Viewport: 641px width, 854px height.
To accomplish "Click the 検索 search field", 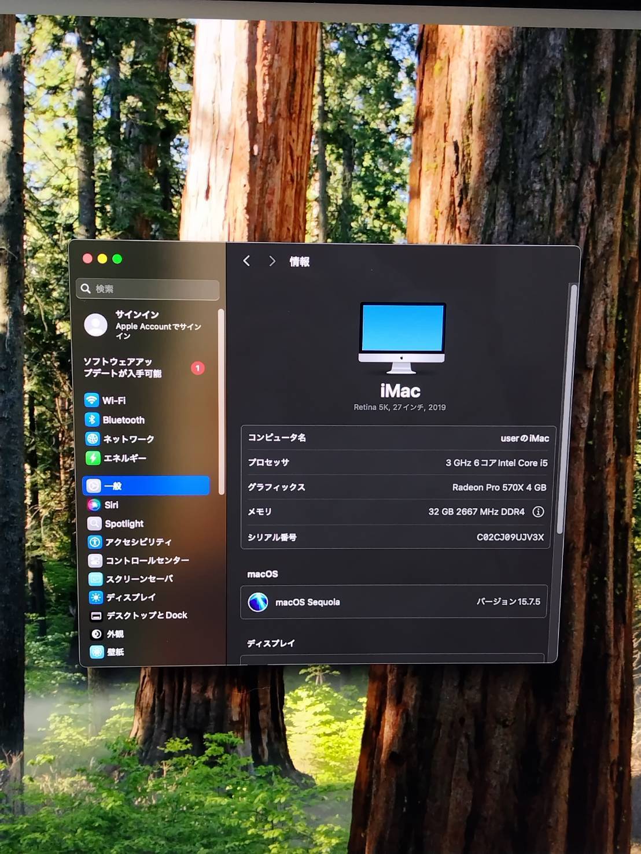I will 148,289.
